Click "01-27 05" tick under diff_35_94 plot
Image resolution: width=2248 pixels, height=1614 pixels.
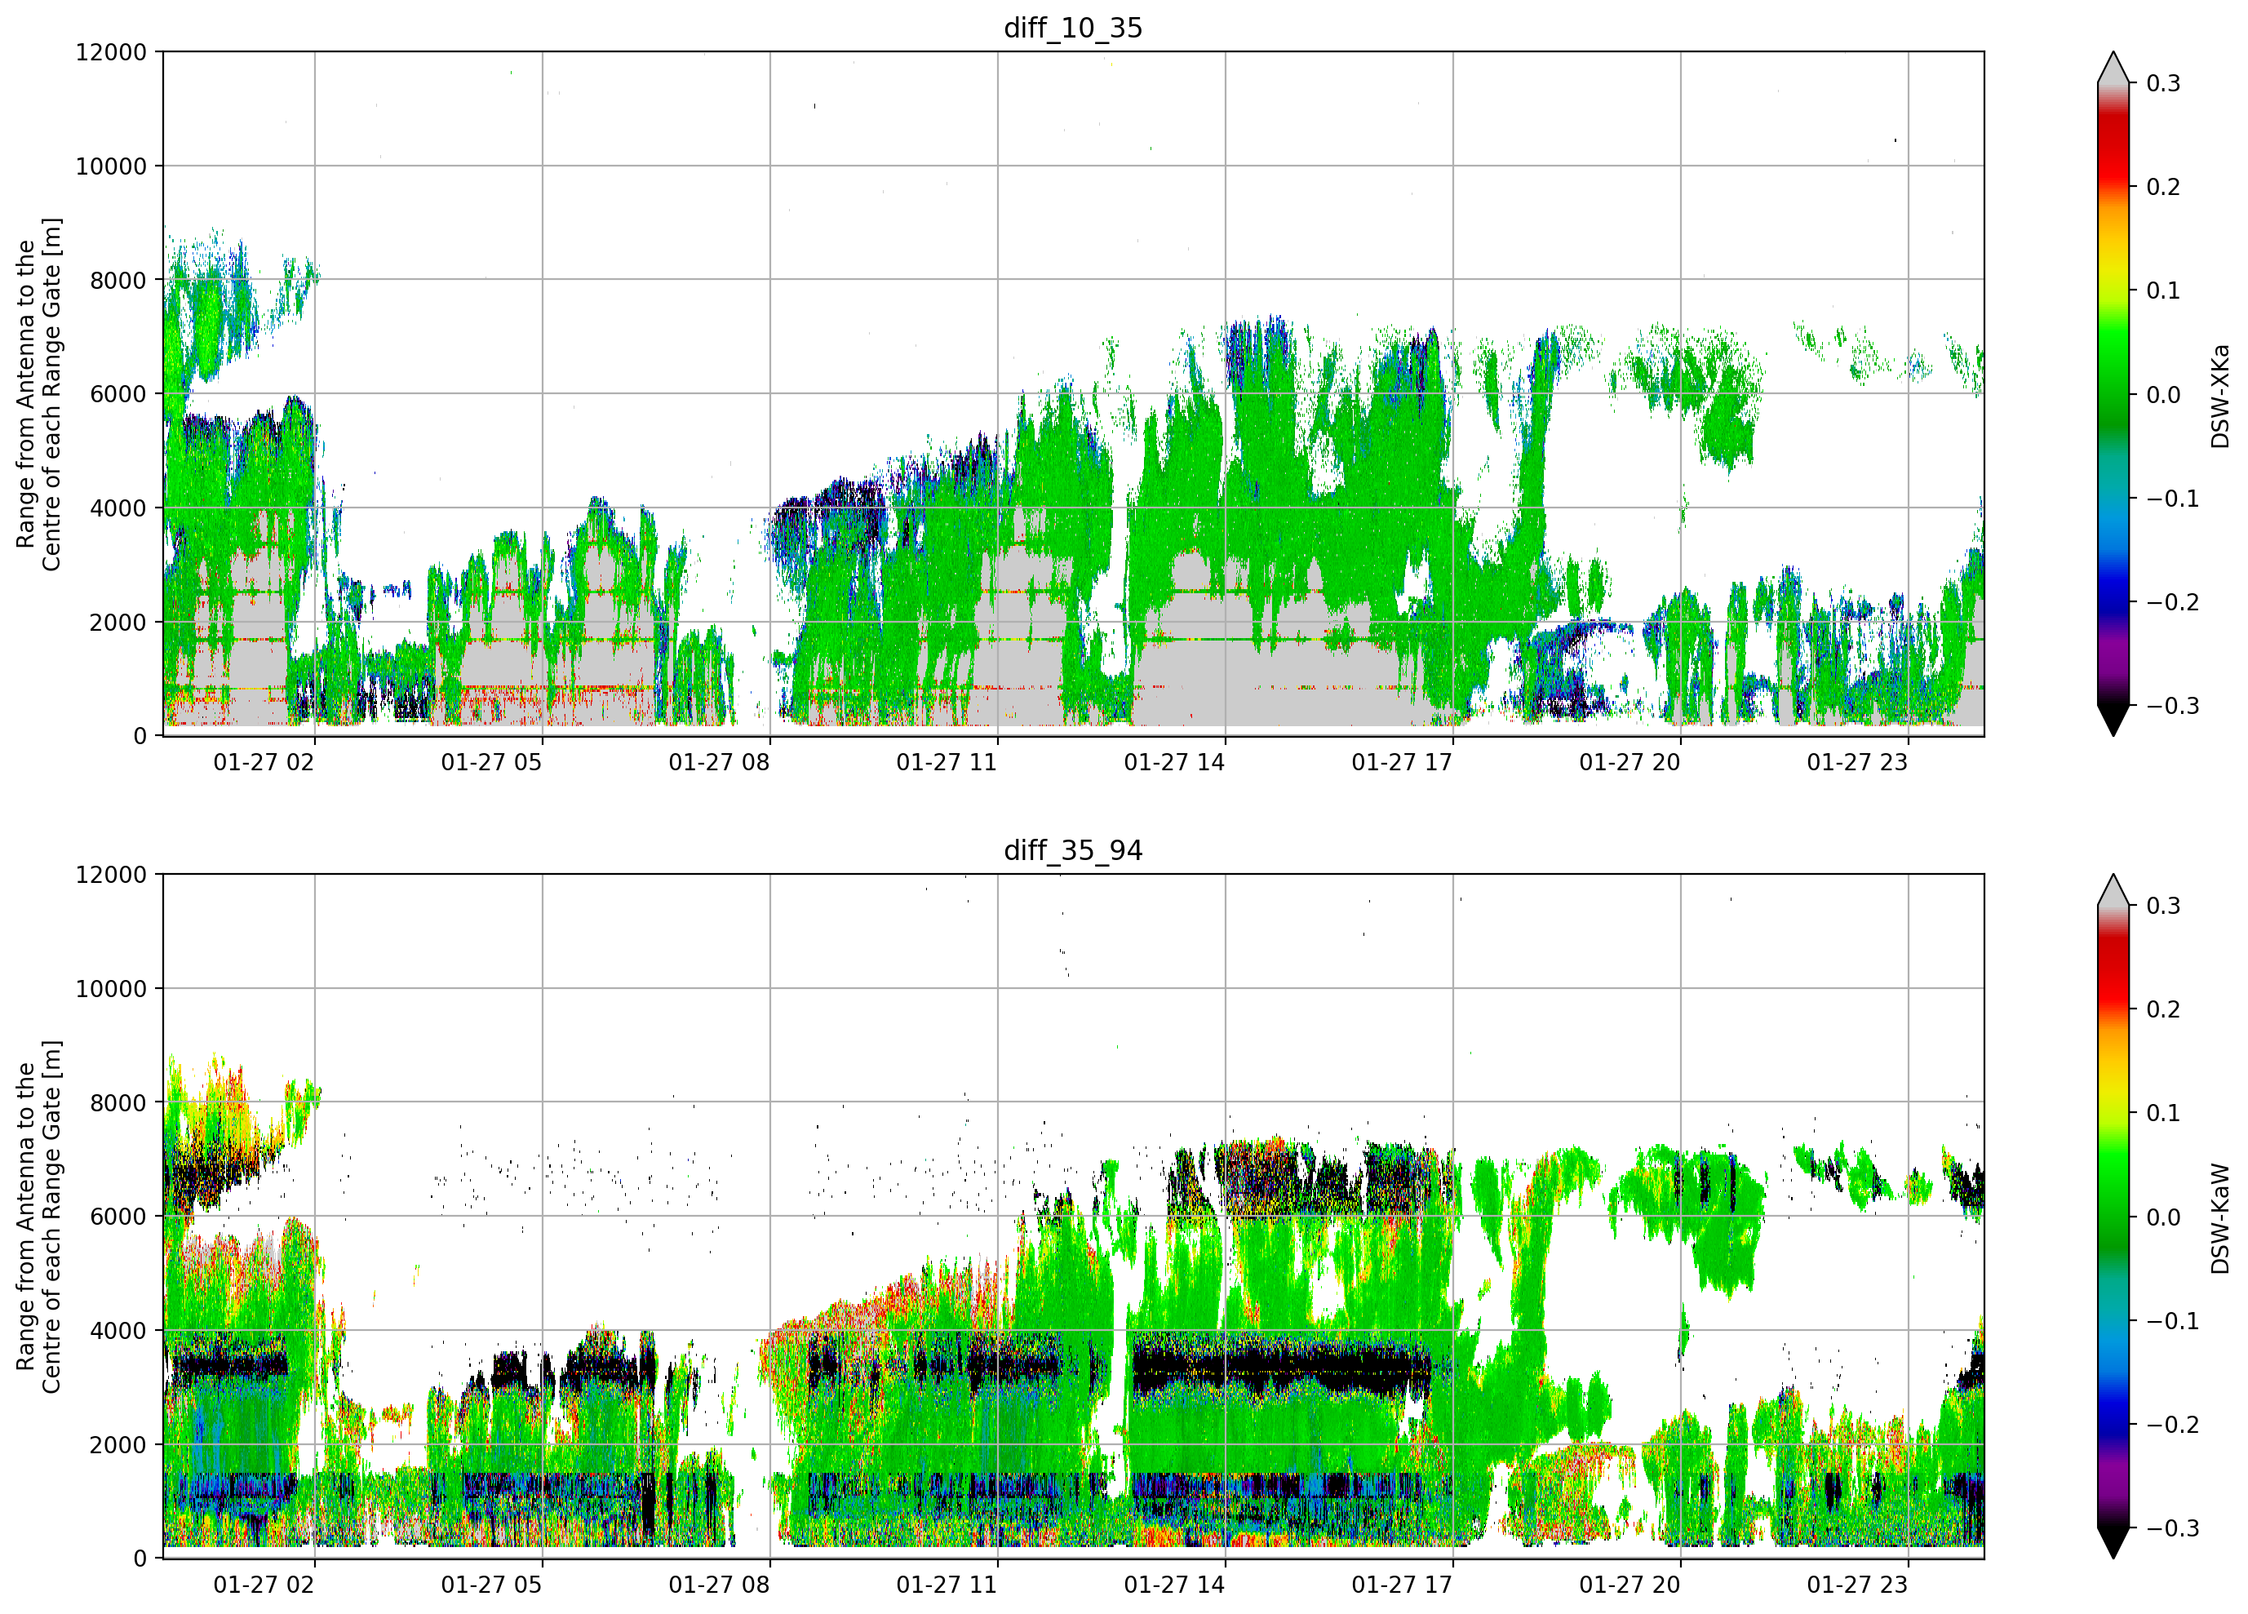[492, 1585]
